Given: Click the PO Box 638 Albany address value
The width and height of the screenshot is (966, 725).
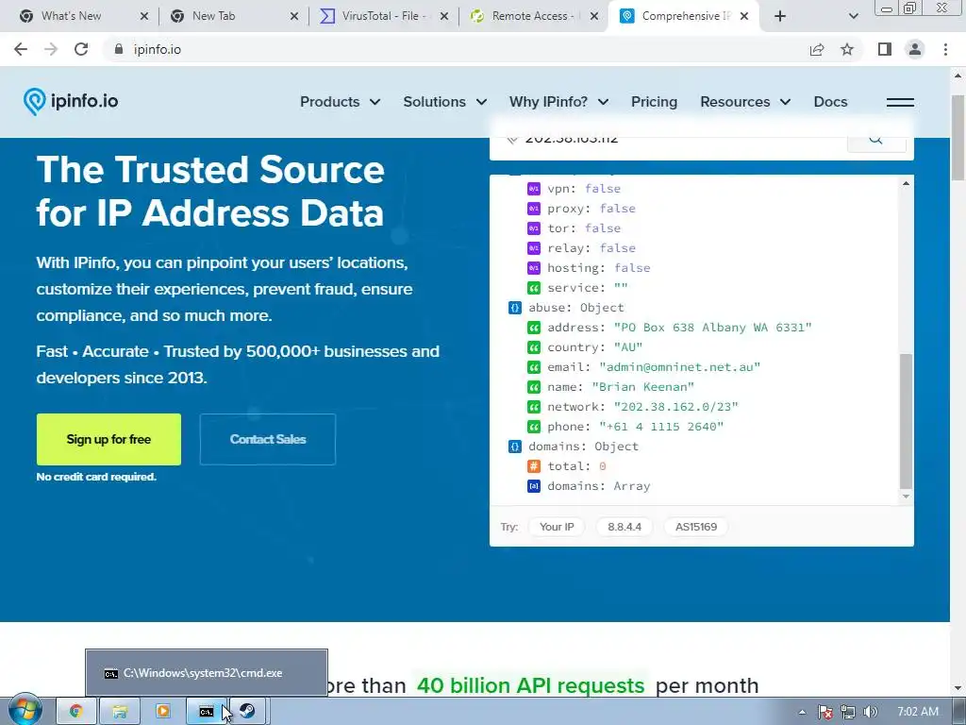Looking at the screenshot, I should coord(713,328).
